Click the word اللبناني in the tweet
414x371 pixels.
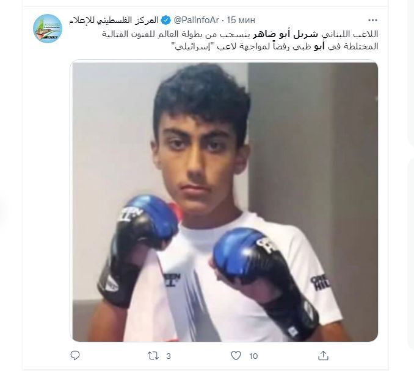[x=336, y=34]
